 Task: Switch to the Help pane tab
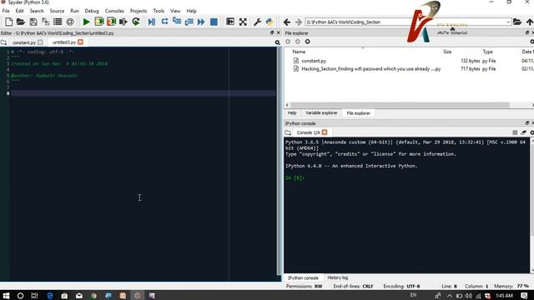pos(292,113)
